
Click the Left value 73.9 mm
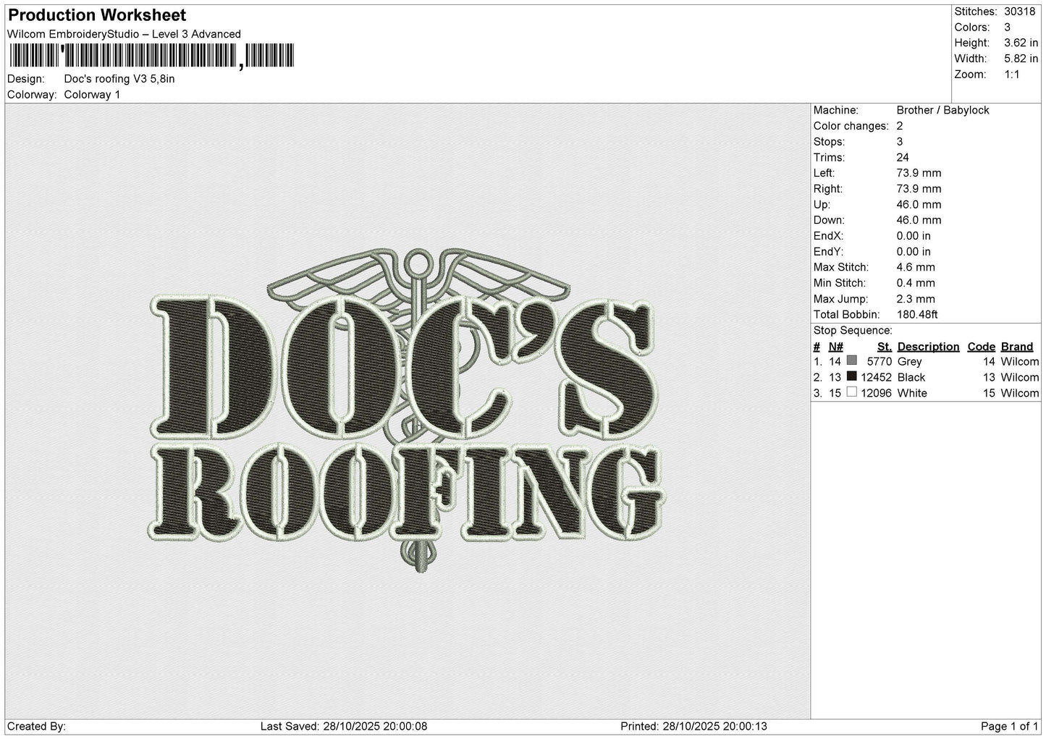click(x=919, y=173)
